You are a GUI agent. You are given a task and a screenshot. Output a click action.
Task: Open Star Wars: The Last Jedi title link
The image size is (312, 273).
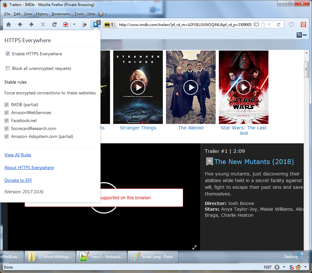244,130
